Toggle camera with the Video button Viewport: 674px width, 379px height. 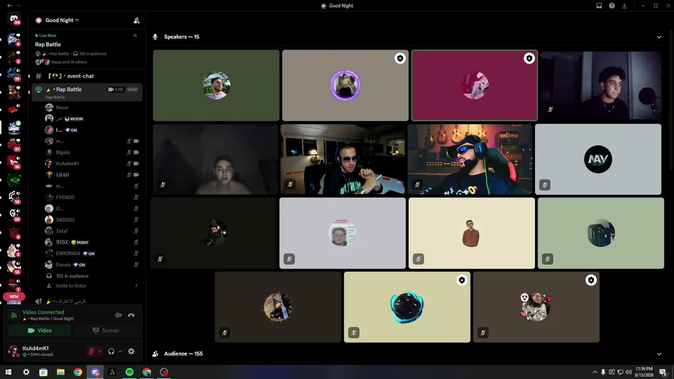point(39,331)
